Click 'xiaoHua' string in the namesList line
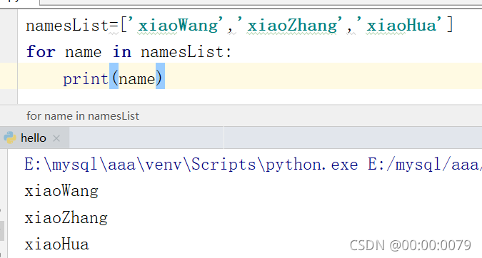 tap(401, 25)
